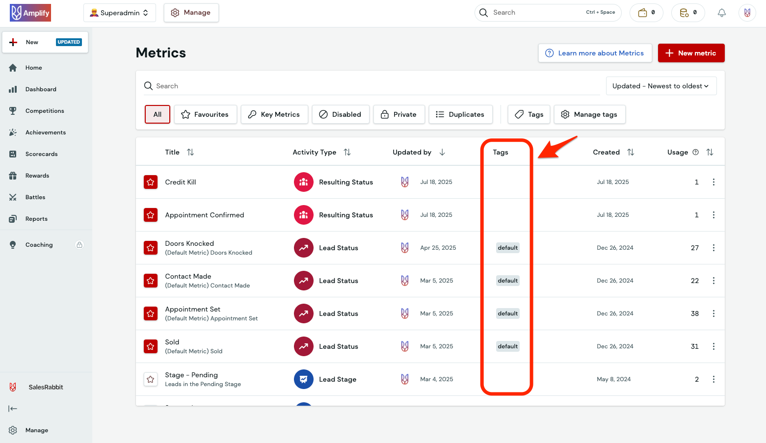Collapse the sidebar using arrow icon
Image resolution: width=766 pixels, height=443 pixels.
pos(13,409)
